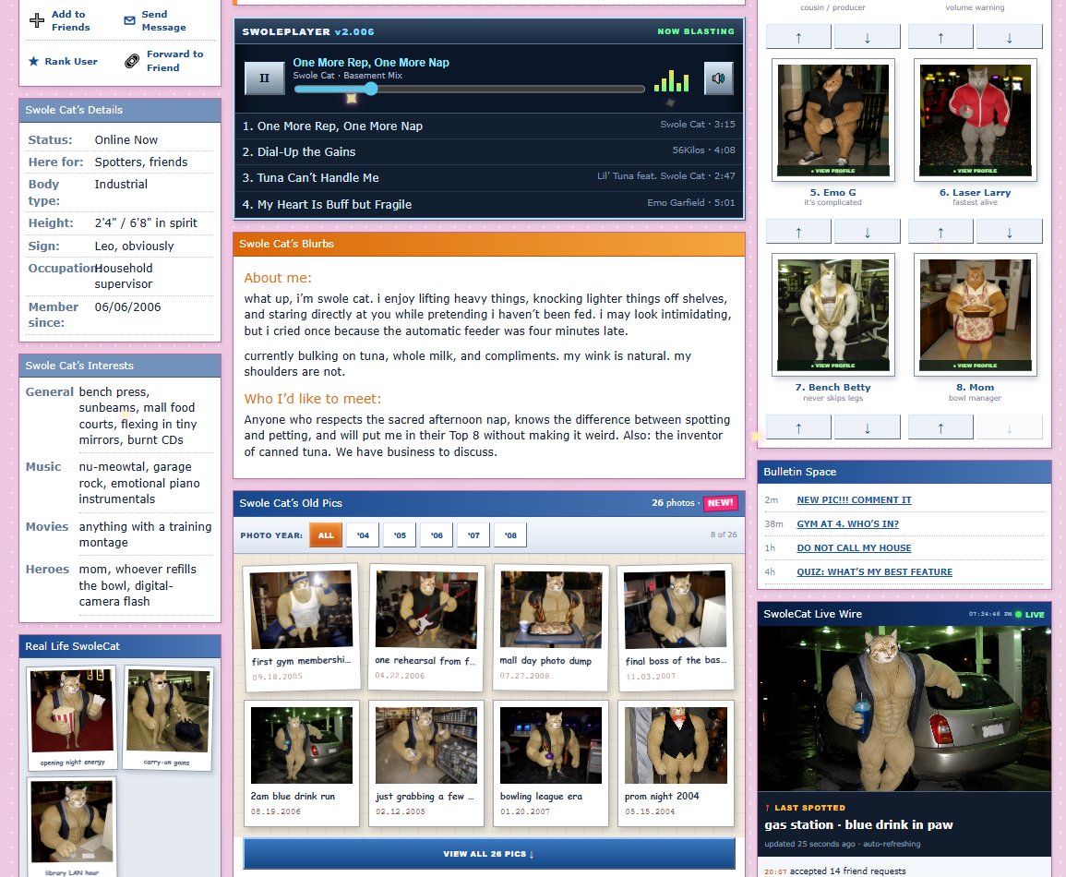Open bulletin DO NOT CALL MY HOUSE
This screenshot has width=1066, height=877.
(854, 548)
